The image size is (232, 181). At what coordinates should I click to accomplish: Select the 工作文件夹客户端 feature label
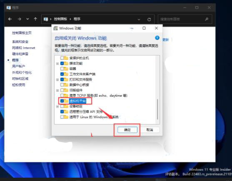pyautogui.click(x=82, y=74)
